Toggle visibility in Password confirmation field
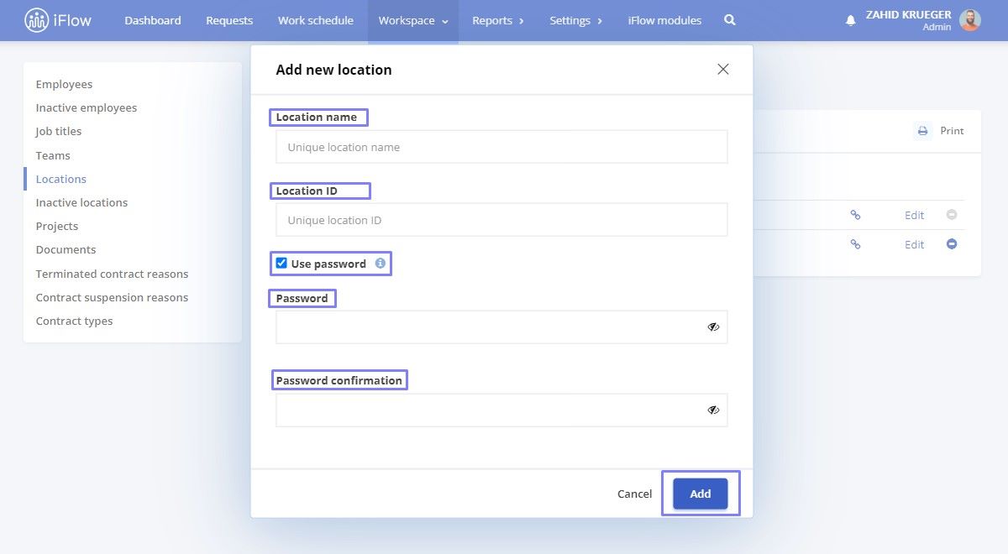Image resolution: width=1008 pixels, height=554 pixels. (713, 410)
